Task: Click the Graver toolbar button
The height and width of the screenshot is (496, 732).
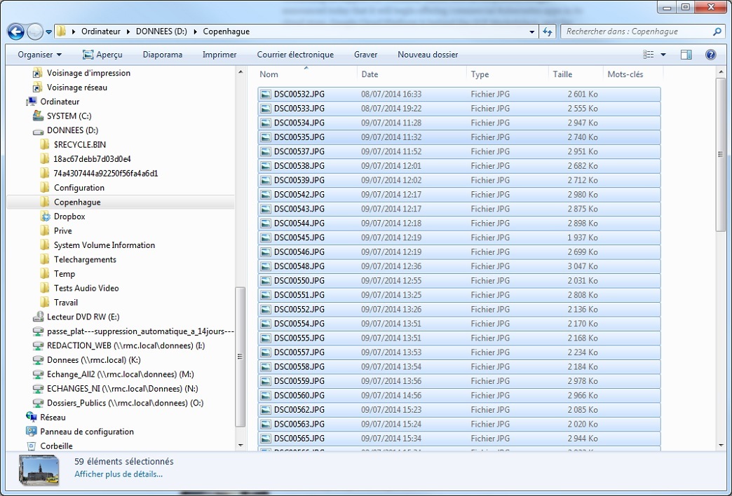Action: click(365, 55)
